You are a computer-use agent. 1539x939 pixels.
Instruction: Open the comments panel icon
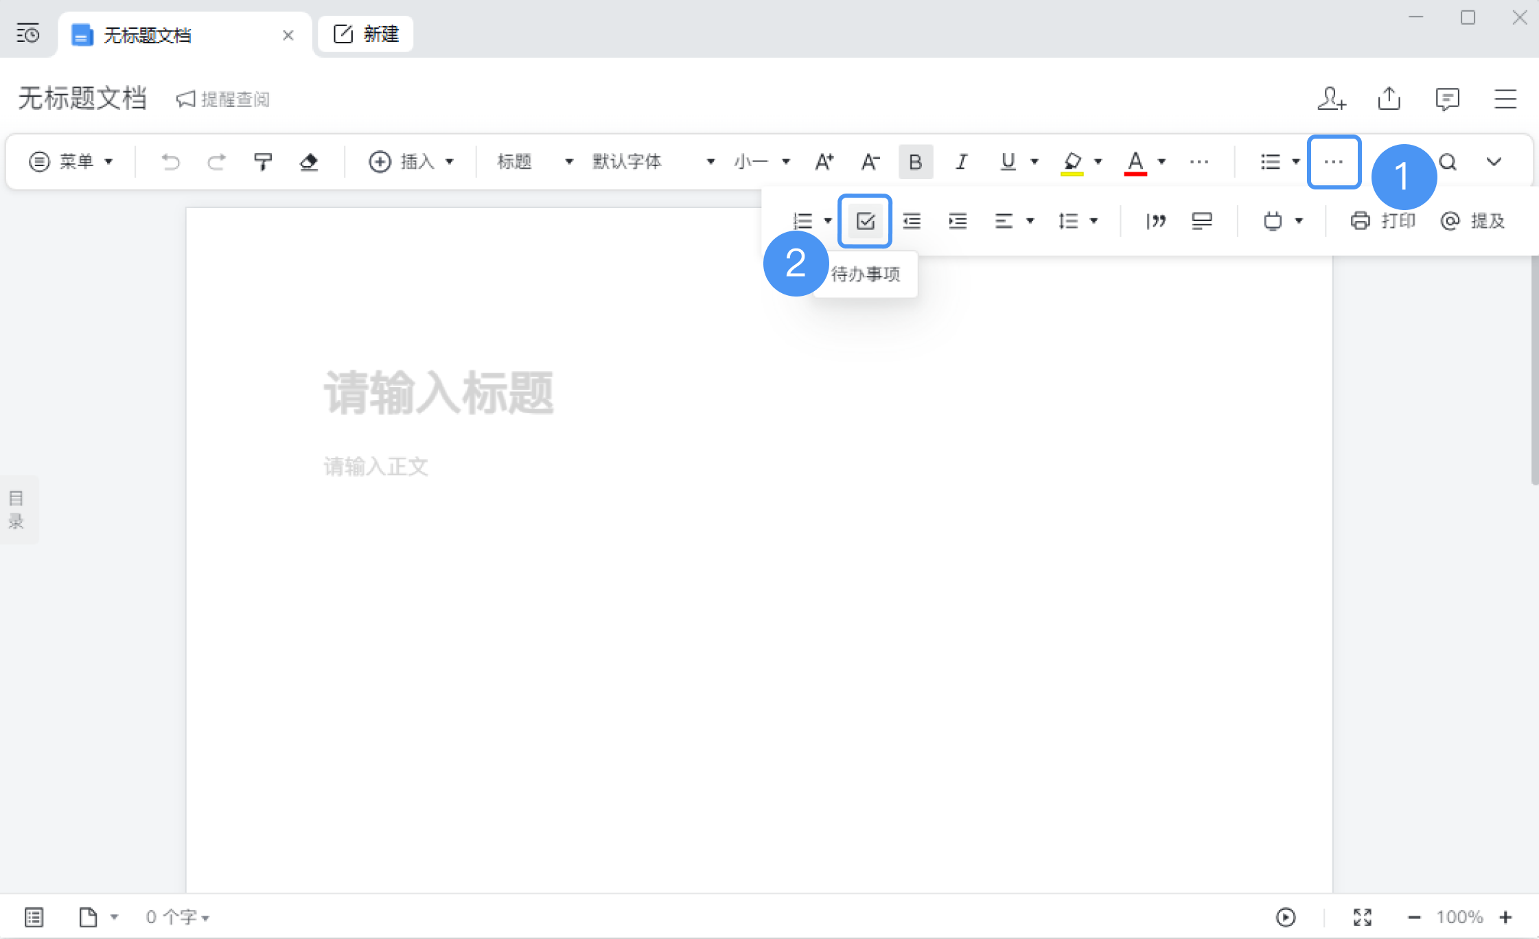coord(1447,99)
